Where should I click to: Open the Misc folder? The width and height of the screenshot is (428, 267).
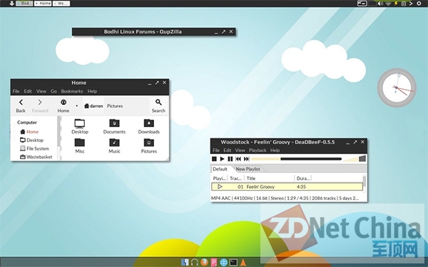(x=80, y=146)
